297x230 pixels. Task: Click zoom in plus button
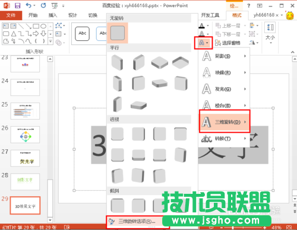tap(264, 228)
